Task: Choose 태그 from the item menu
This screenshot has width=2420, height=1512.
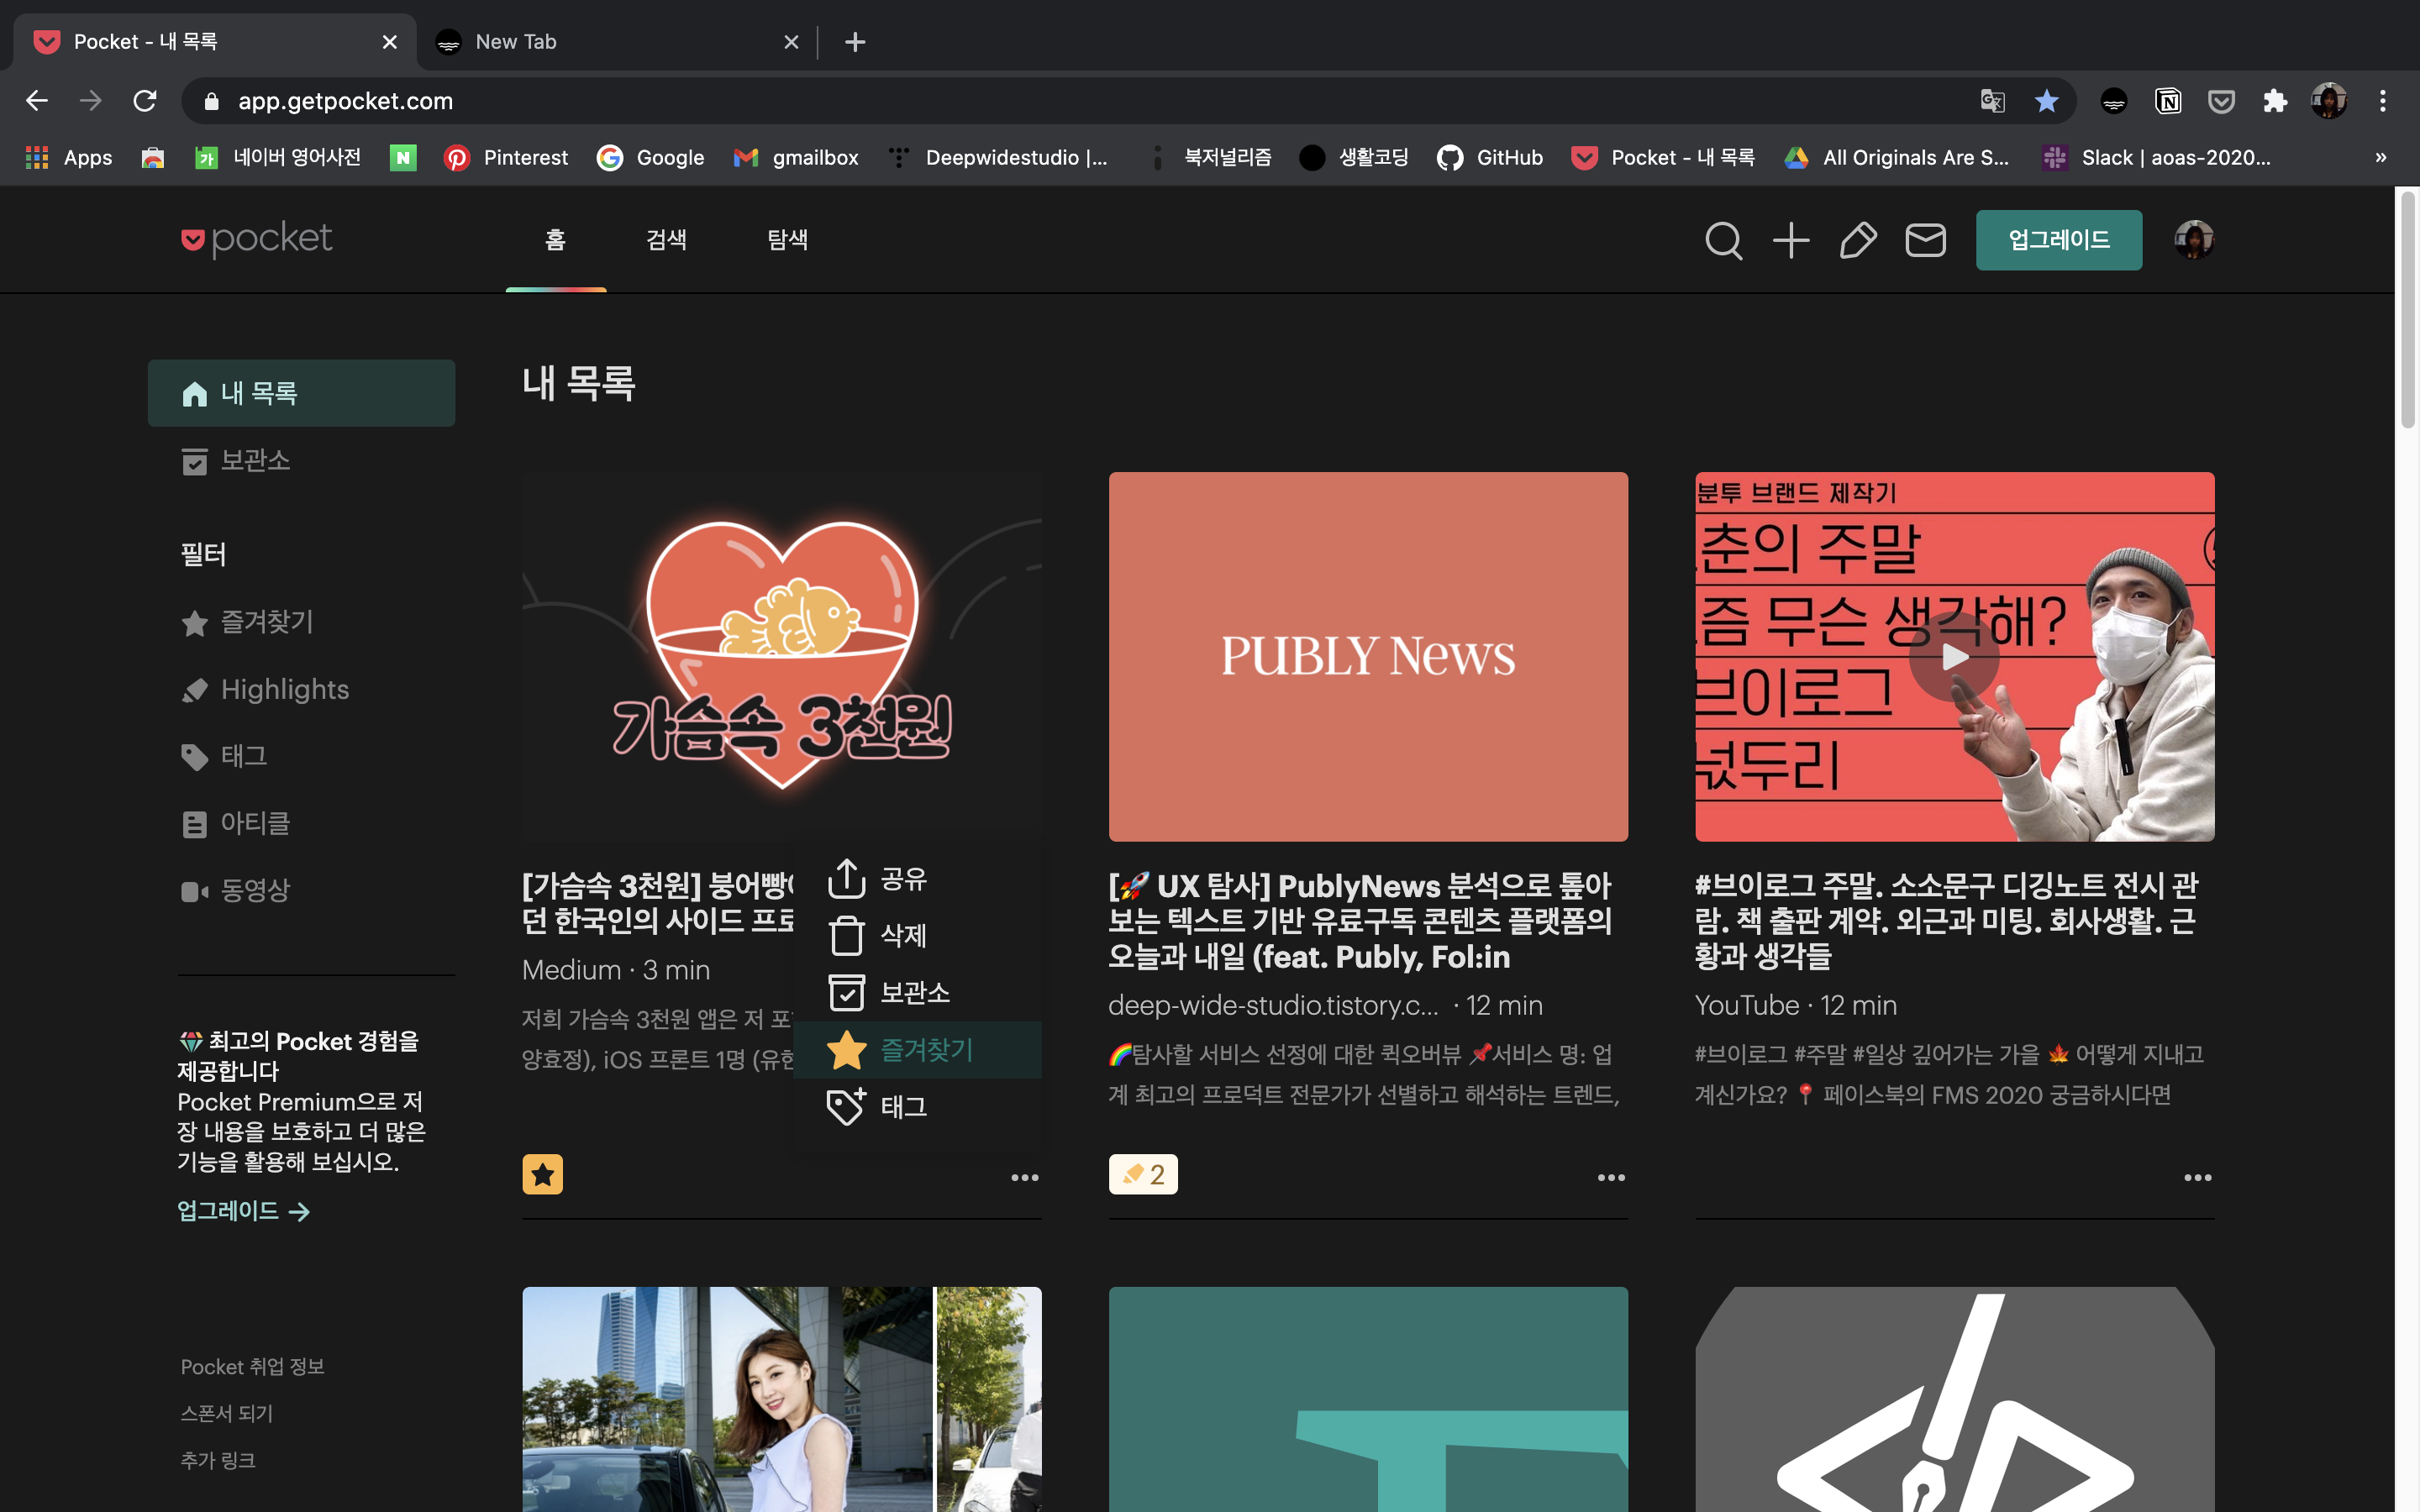Action: click(917, 1106)
